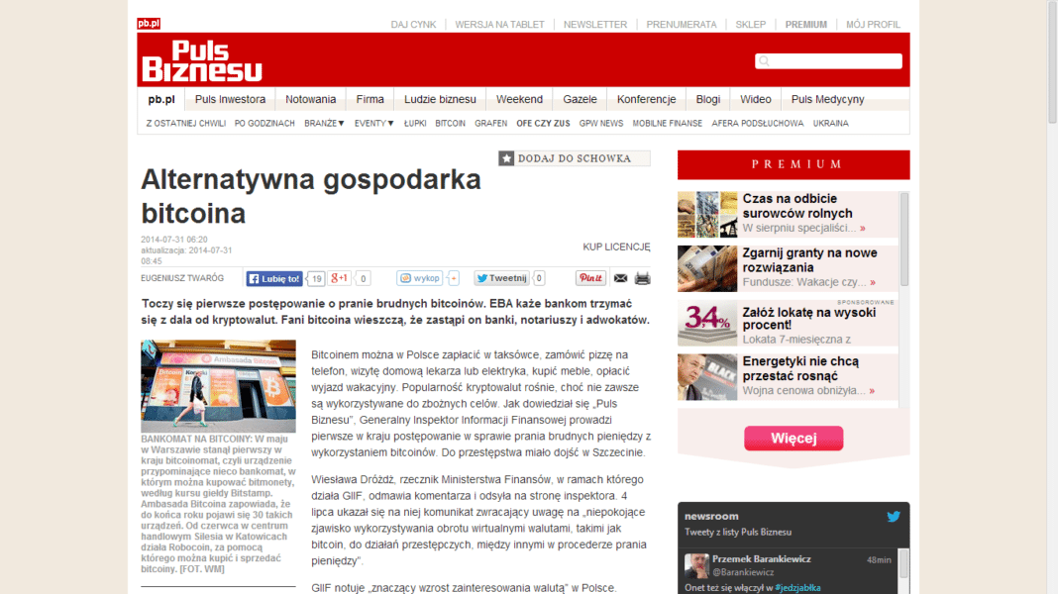Open thumbnail for surowców rolnych article
This screenshot has width=1058, height=594.
coord(707,215)
